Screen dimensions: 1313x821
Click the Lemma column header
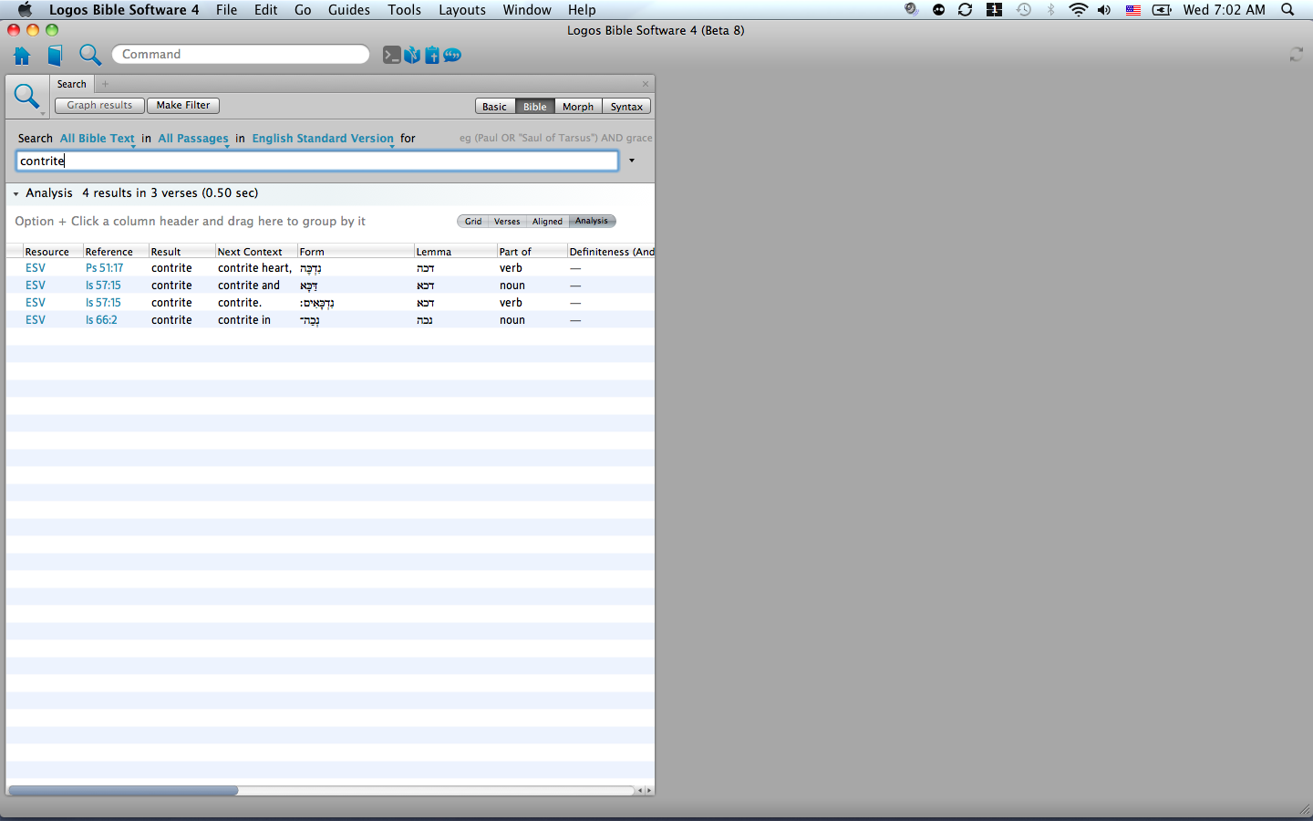(x=455, y=252)
